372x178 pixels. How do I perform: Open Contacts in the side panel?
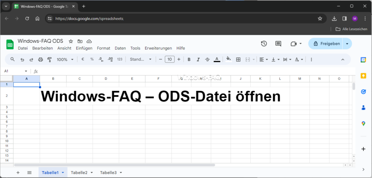pos(363,107)
